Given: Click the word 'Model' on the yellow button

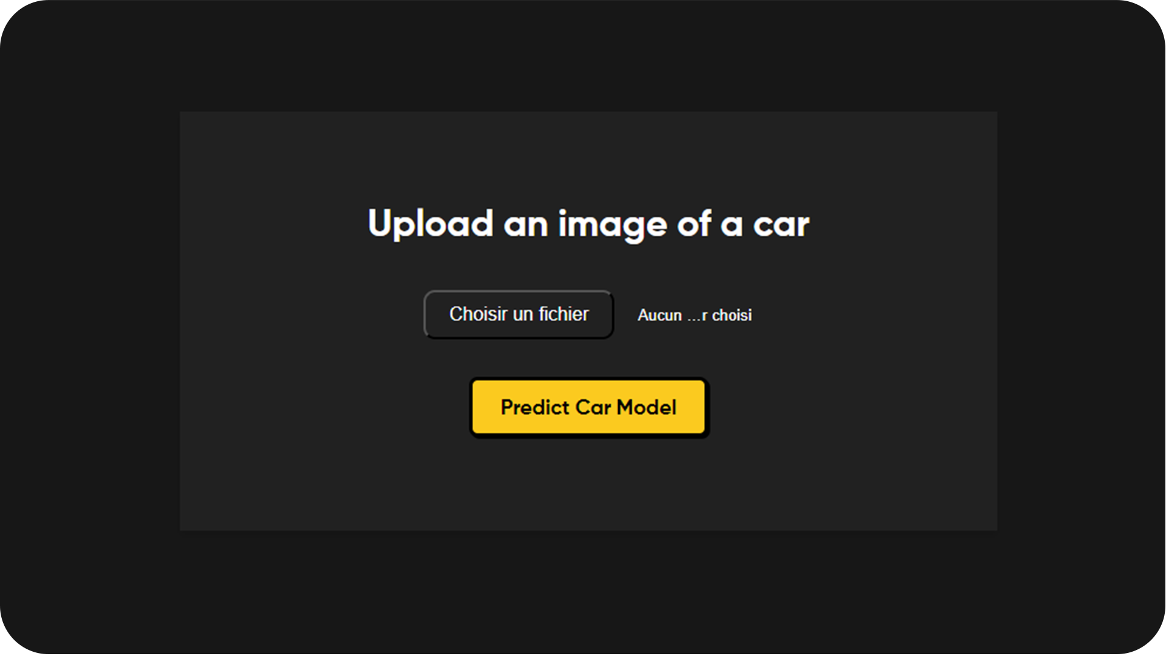Looking at the screenshot, I should (x=646, y=407).
